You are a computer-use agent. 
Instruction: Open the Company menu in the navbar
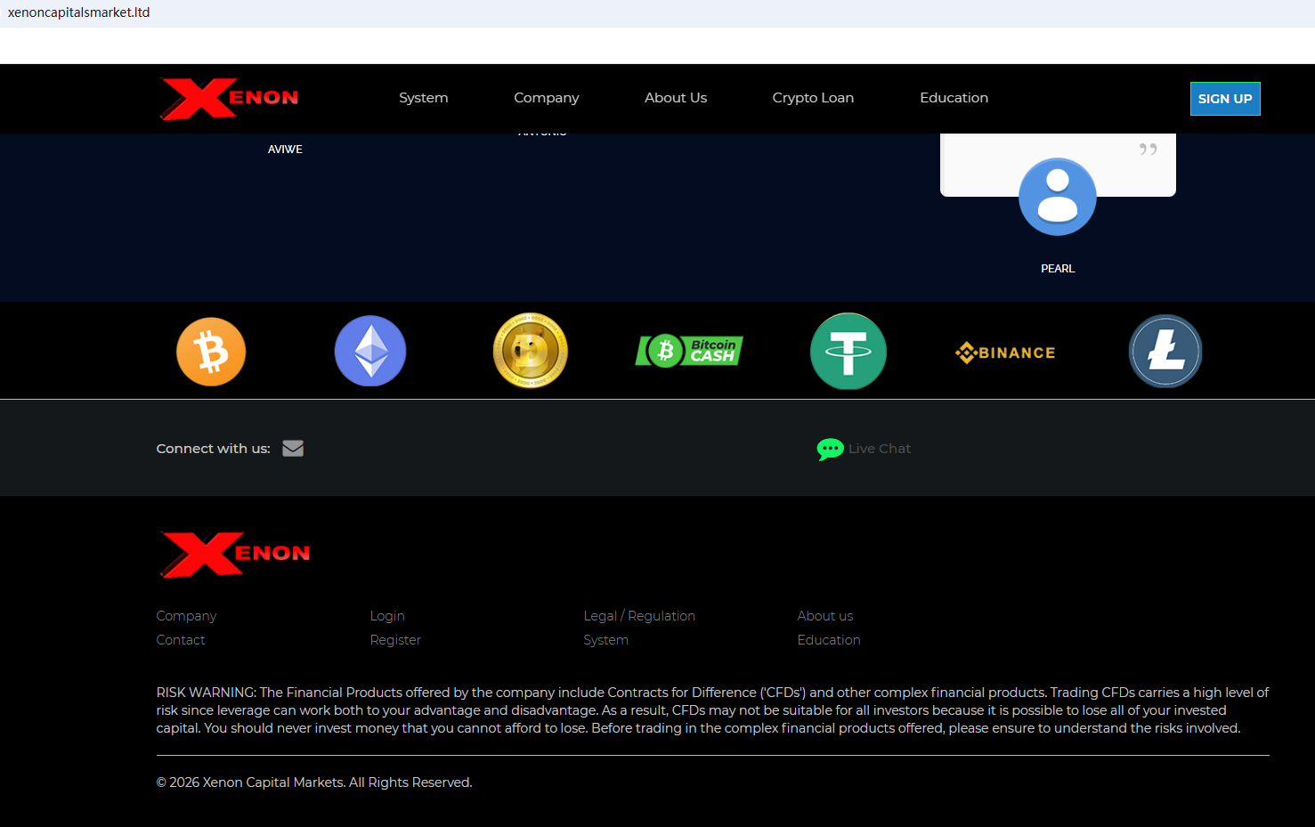547,98
